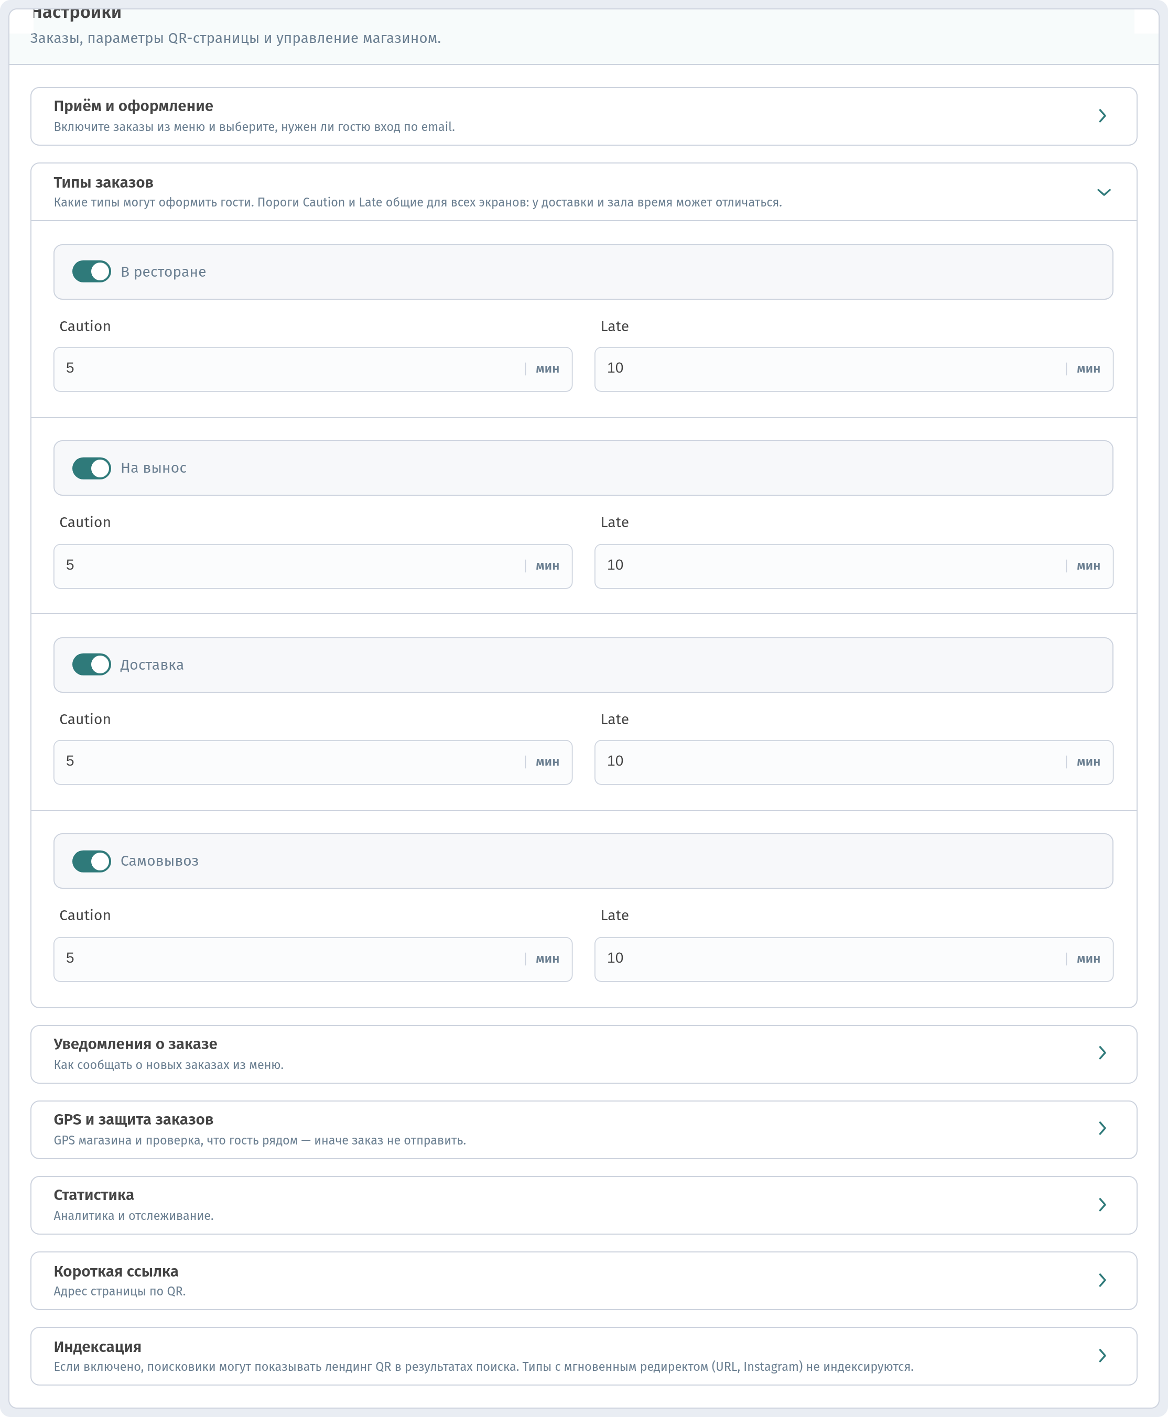The width and height of the screenshot is (1168, 1417).
Task: Select the Адрес страницы по QR. description
Action: 120,1291
